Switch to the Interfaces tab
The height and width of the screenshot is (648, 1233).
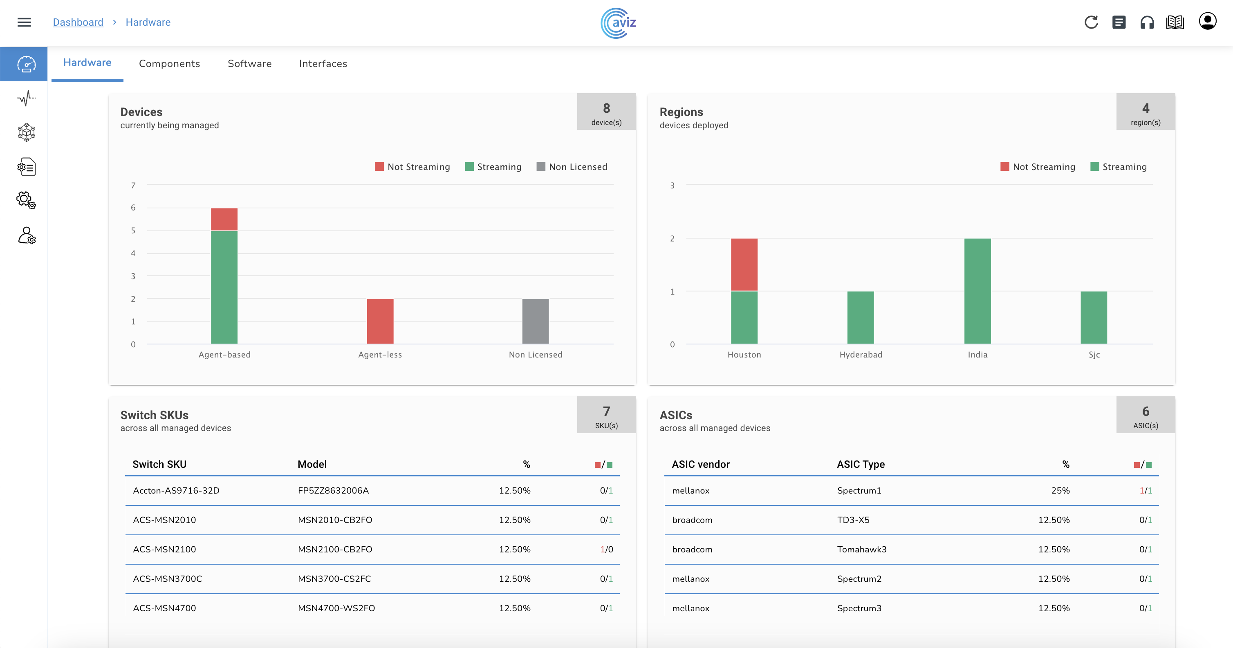click(x=323, y=64)
